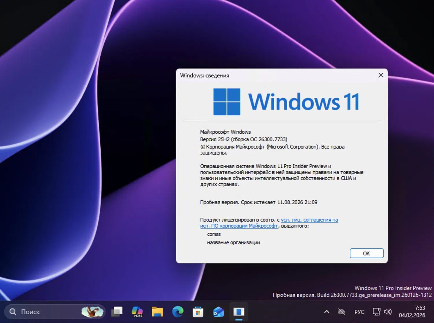Image resolution: width=434 pixels, height=323 pixels.
Task: Click the search bar thumbnail illustration
Action: [92, 312]
